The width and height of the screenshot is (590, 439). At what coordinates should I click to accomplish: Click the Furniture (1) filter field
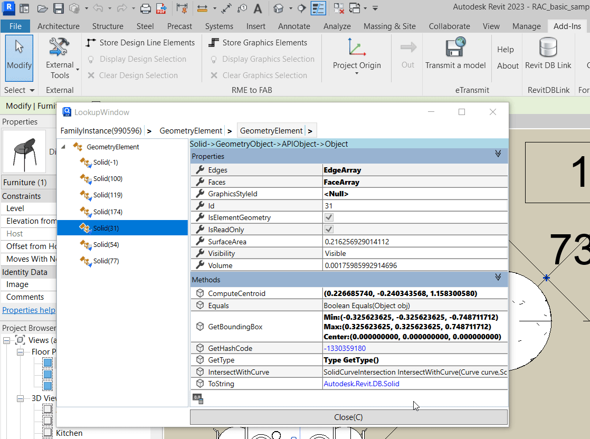coord(28,183)
